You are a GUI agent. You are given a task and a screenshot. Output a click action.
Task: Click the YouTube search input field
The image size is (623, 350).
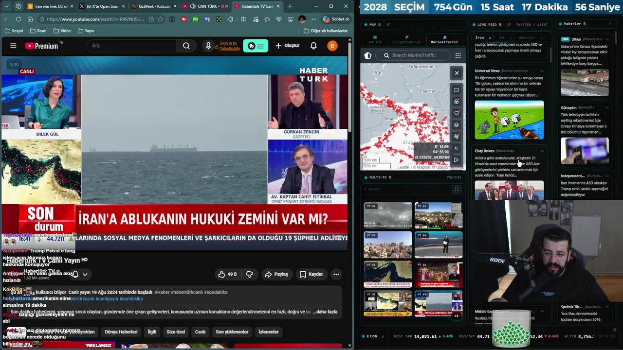131,46
